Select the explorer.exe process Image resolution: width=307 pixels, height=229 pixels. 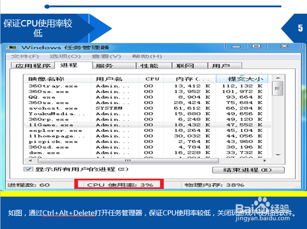[148, 130]
